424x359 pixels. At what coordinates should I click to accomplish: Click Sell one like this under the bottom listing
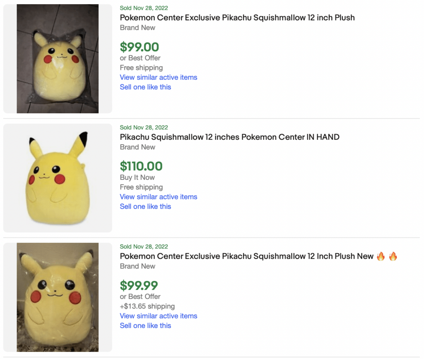[x=145, y=325]
